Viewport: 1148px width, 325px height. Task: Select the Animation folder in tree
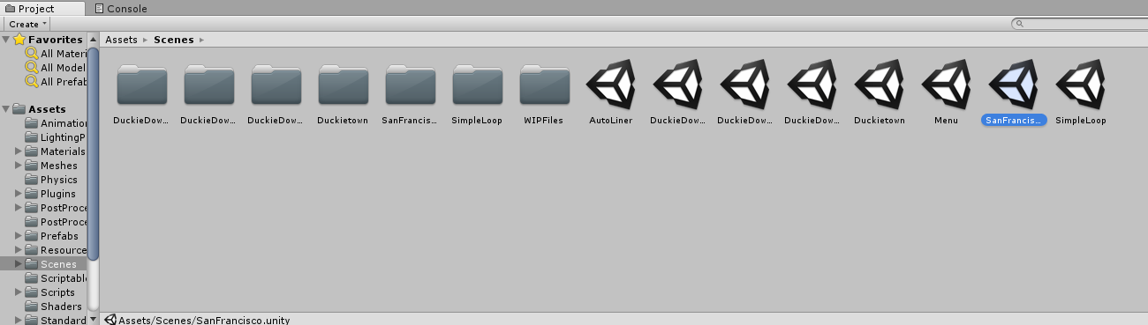point(57,123)
